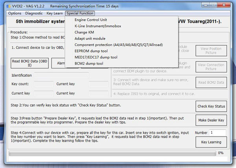Click the Key count field

pyautogui.click(x=44, y=84)
